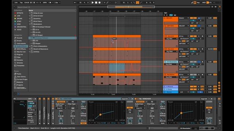
Task: Open 18-Wavetable Dry/Wet automation chooser
Action: (x=171, y=64)
